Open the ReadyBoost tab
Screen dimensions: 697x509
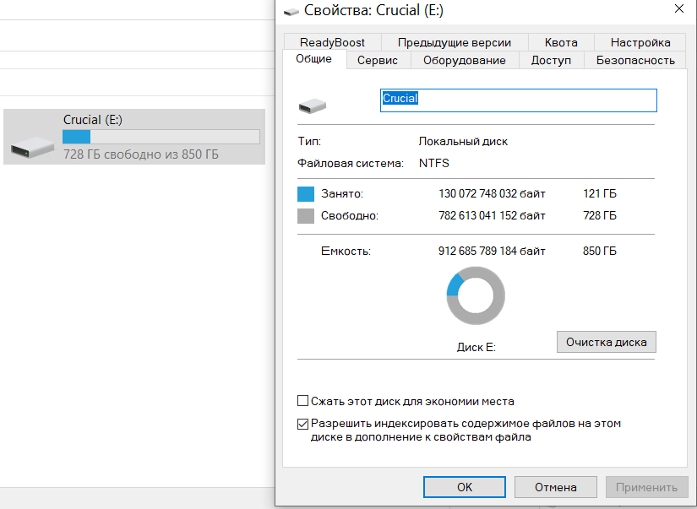tap(332, 42)
